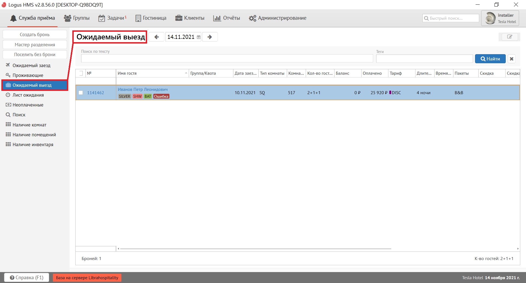
Task: Sort by Имя гостя column header
Action: [152, 73]
